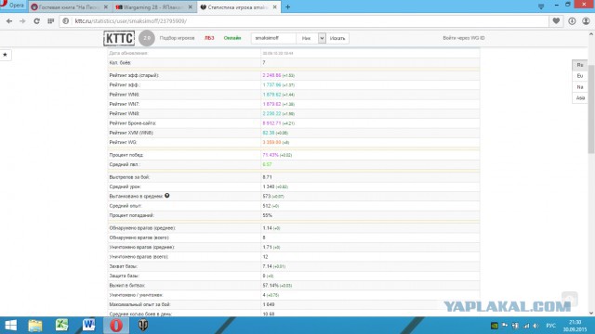
Task: Select the Asia region tab
Action: point(579,98)
